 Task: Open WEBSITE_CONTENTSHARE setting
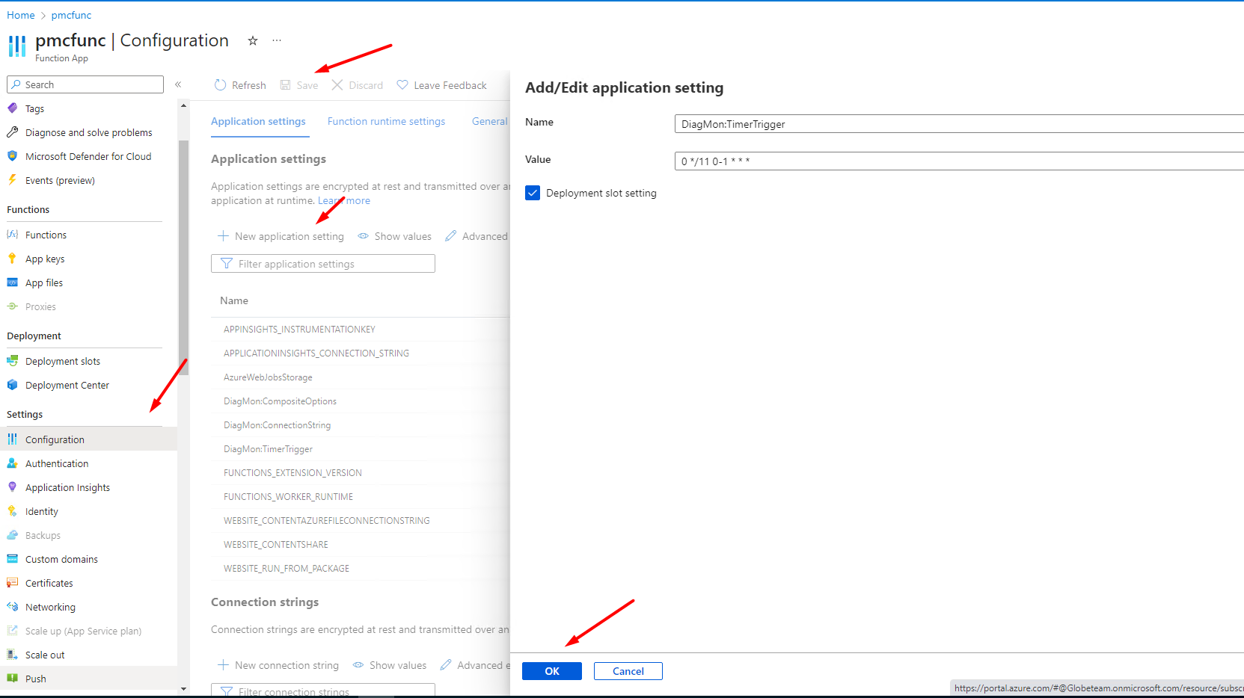tap(275, 545)
